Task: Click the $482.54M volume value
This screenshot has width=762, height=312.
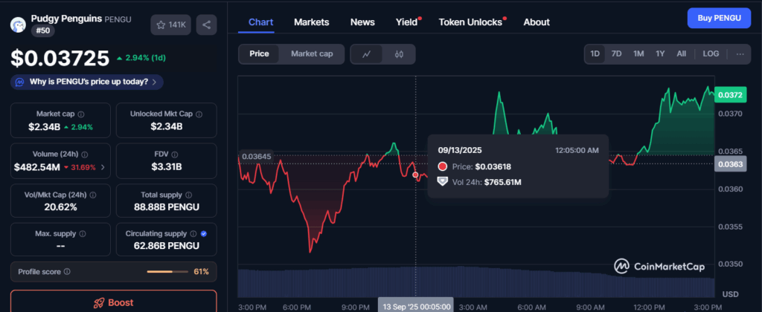Action: click(x=37, y=168)
